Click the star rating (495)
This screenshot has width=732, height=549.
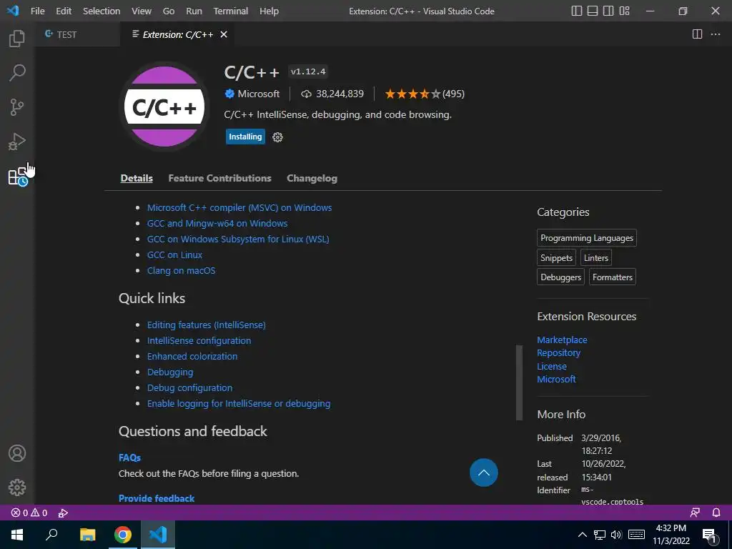pos(425,94)
